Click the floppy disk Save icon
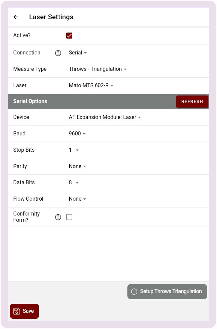The height and width of the screenshot is (329, 217). tap(17, 311)
